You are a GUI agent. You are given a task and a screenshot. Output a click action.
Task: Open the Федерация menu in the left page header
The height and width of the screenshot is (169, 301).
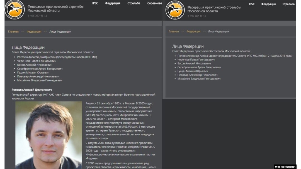[113, 4]
